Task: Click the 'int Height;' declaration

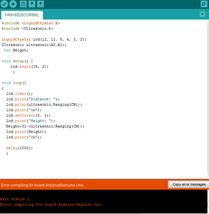Action: 16,50
